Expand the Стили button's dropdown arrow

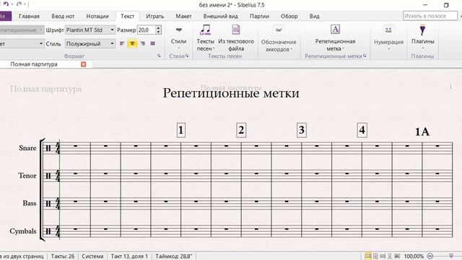coord(178,48)
